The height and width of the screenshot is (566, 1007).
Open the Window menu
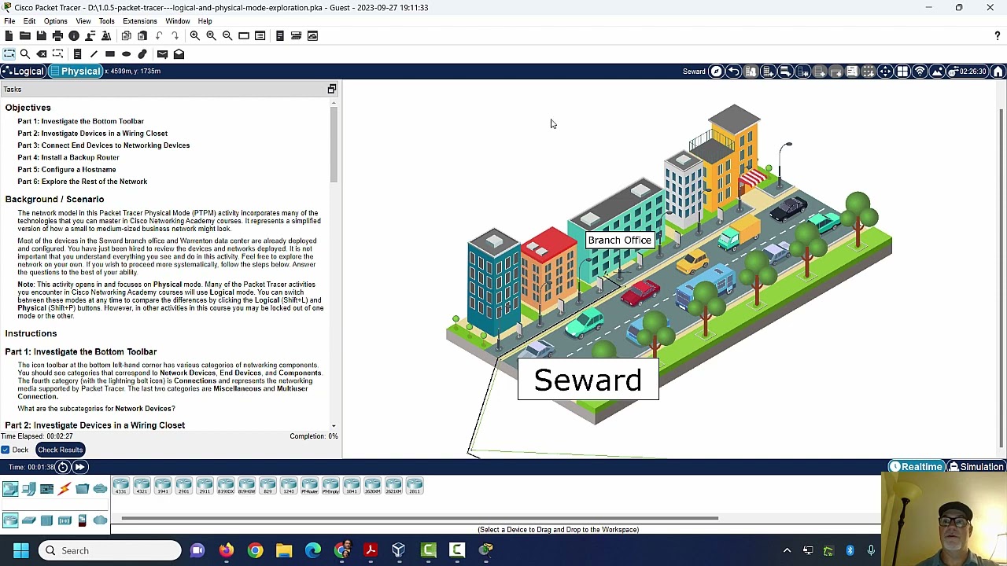[x=178, y=21]
